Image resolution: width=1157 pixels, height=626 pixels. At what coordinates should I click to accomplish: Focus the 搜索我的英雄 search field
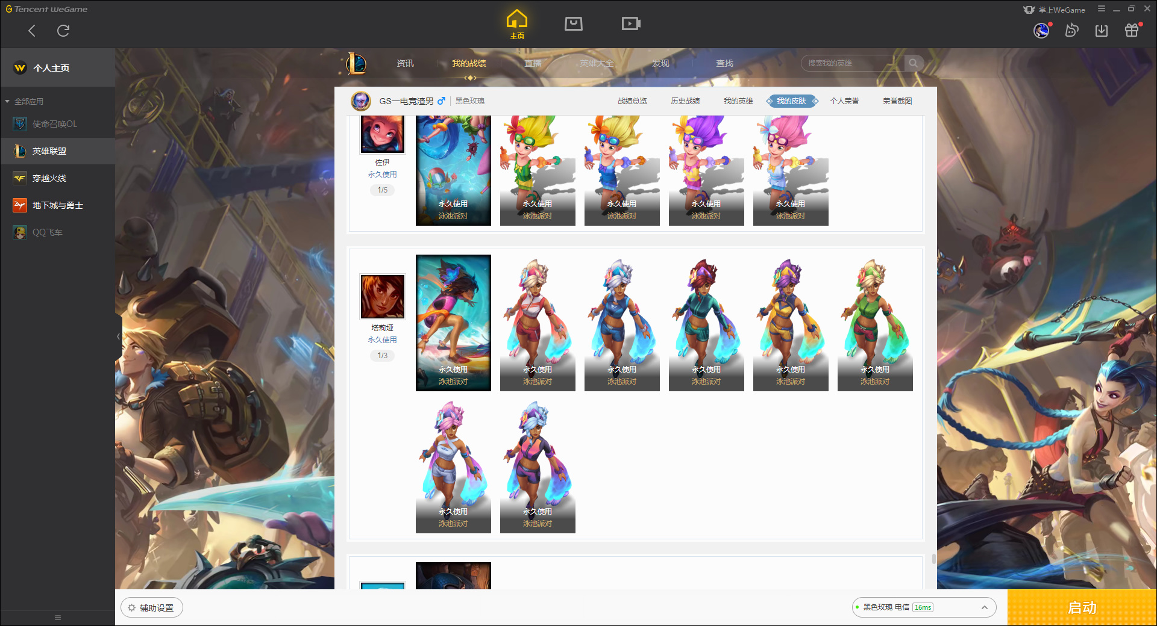click(x=853, y=63)
